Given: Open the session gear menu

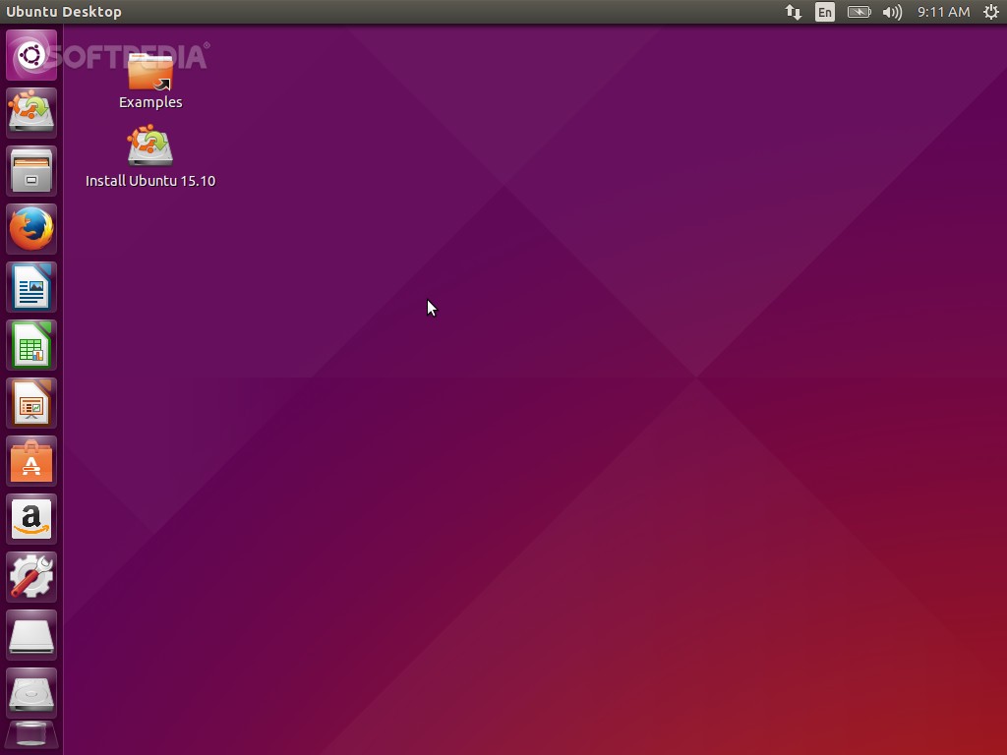Looking at the screenshot, I should pyautogui.click(x=991, y=12).
